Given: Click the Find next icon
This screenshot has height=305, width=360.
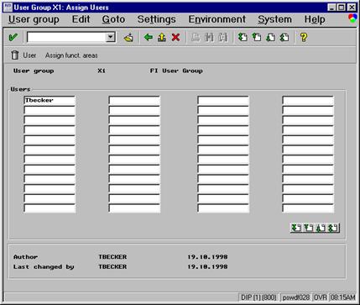Looking at the screenshot, I should (223, 37).
